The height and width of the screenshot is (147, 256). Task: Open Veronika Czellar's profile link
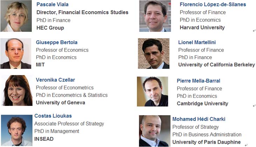[x=55, y=80]
